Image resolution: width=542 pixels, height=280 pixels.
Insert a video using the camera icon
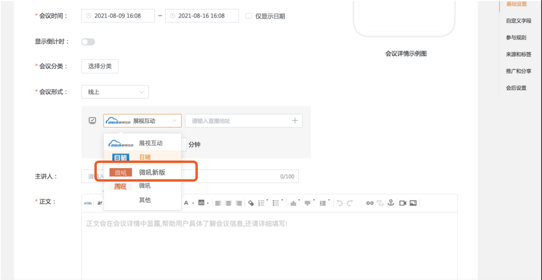pyautogui.click(x=402, y=203)
